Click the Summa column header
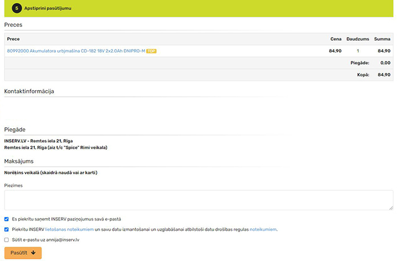Screen dimensions: 399x261 [382, 39]
